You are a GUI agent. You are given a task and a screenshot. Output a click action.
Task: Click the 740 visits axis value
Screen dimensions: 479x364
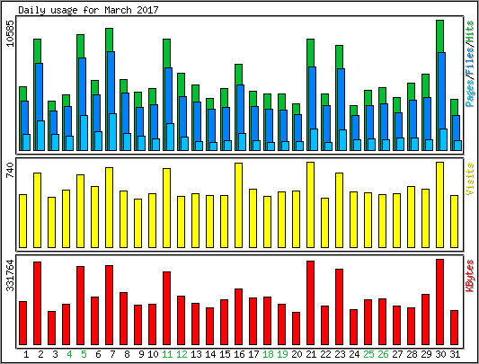tap(10, 170)
